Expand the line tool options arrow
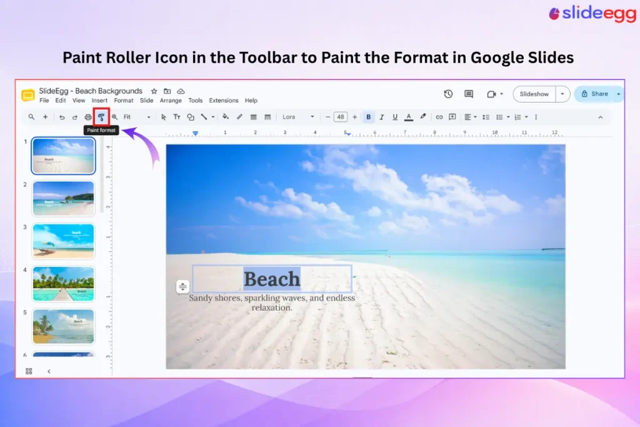The image size is (640, 427). [x=213, y=117]
